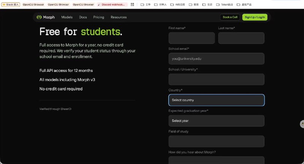Click the Morph logo icon
The height and width of the screenshot is (164, 304).
coord(39,17)
